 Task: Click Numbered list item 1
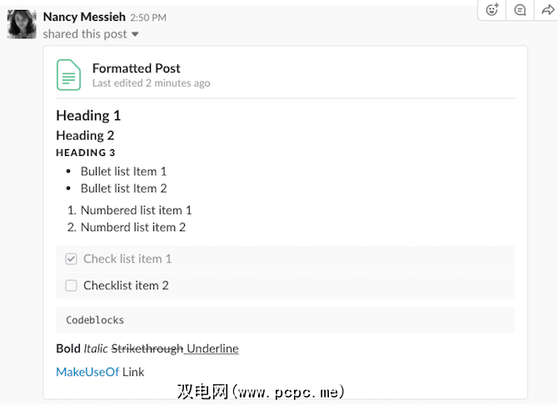136,210
